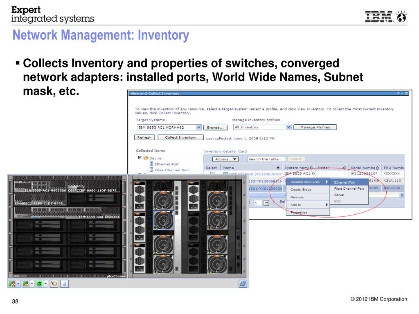Select Fibre Channel Port in submenu

click(349, 188)
